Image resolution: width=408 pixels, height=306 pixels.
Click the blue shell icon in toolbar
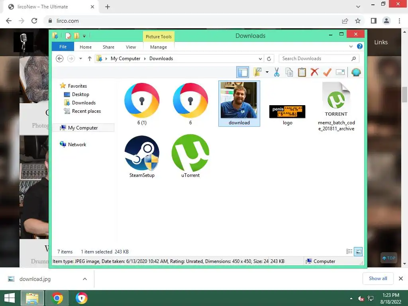(x=356, y=73)
